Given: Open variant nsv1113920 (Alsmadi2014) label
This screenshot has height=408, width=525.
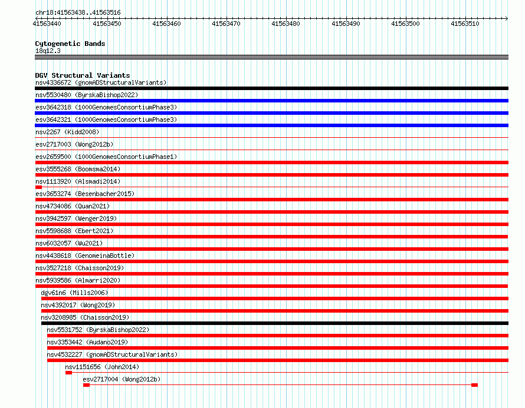Looking at the screenshot, I should point(78,181).
